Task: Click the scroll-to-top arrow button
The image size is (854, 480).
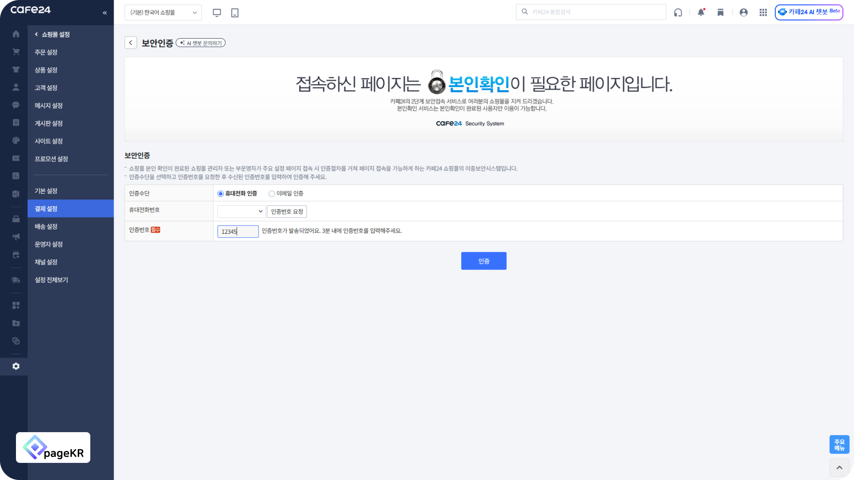Action: 839,467
